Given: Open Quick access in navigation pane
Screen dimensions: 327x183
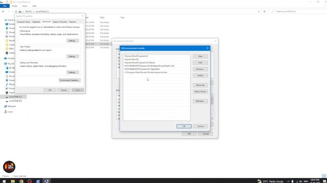Looking at the screenshot, I should pos(10,20).
